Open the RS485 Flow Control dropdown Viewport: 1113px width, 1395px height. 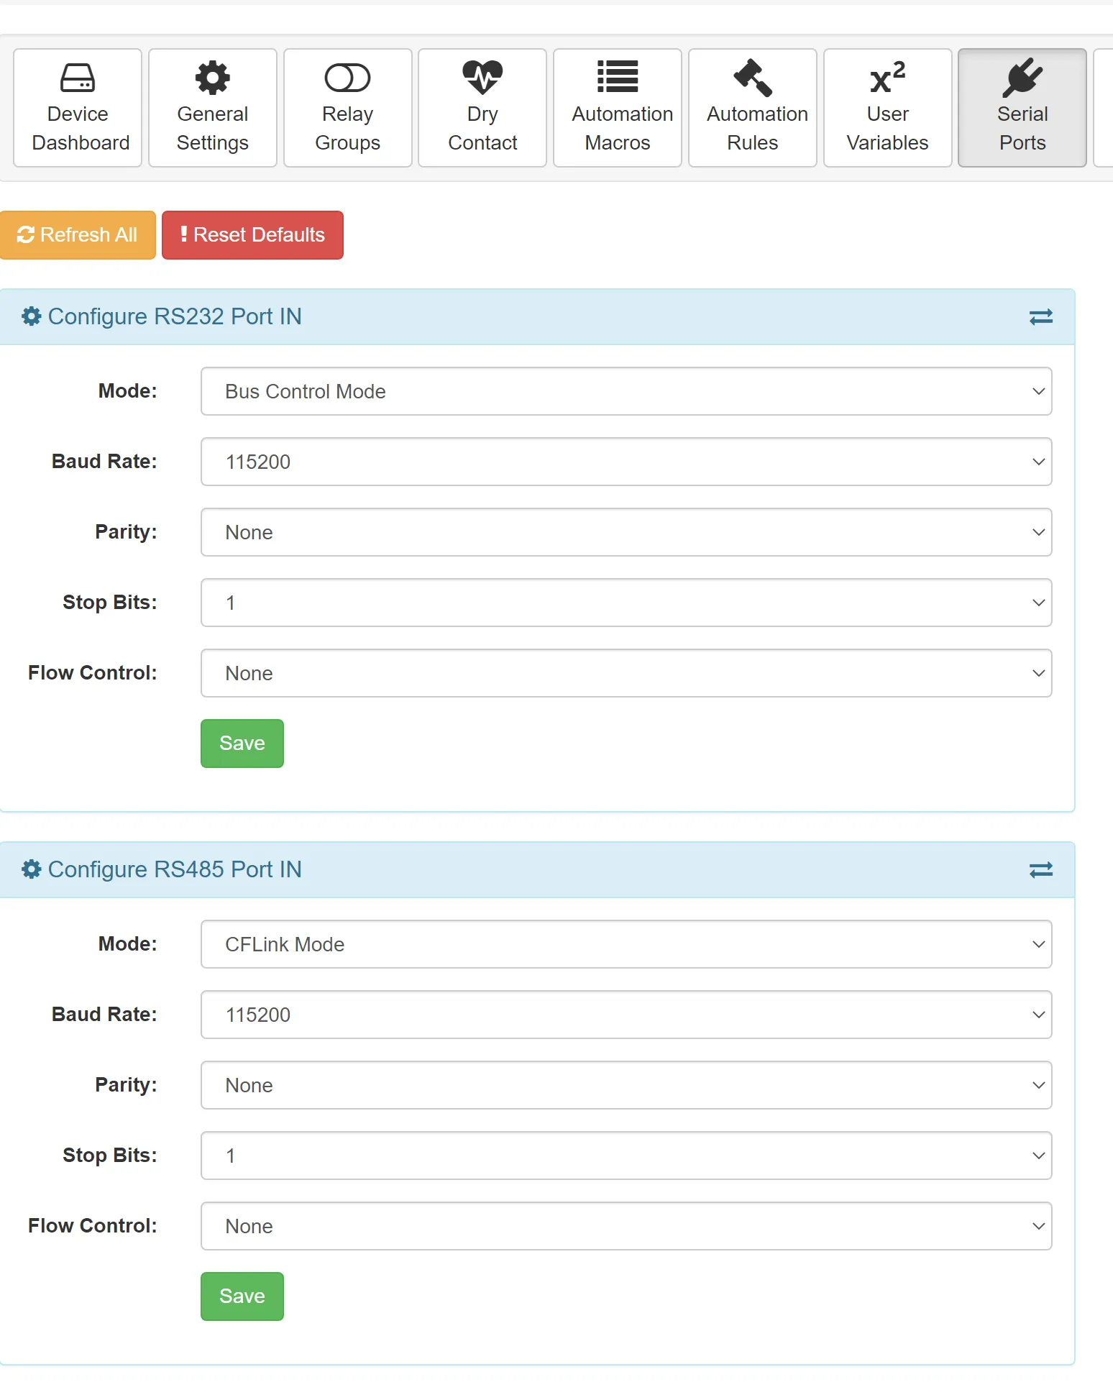626,1226
